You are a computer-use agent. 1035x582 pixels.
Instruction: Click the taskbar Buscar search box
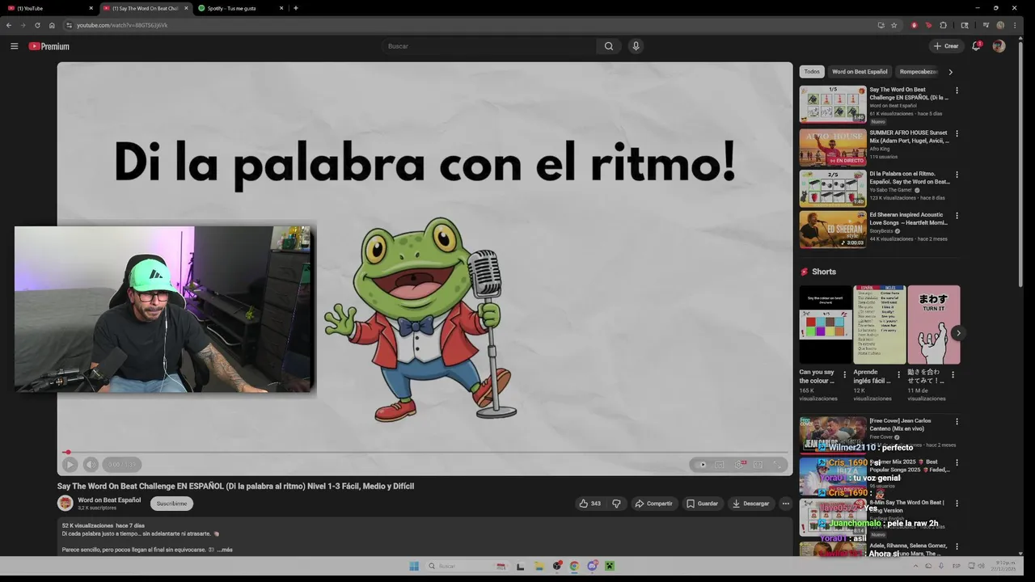(467, 566)
